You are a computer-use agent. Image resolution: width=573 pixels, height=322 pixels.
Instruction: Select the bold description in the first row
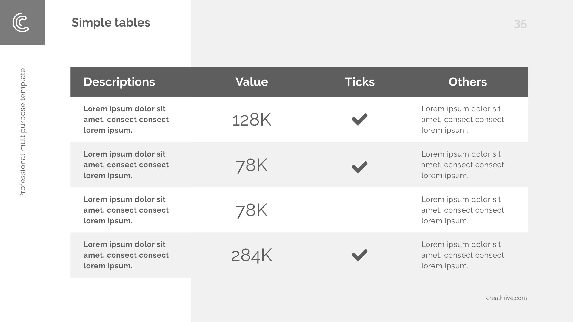pos(126,120)
